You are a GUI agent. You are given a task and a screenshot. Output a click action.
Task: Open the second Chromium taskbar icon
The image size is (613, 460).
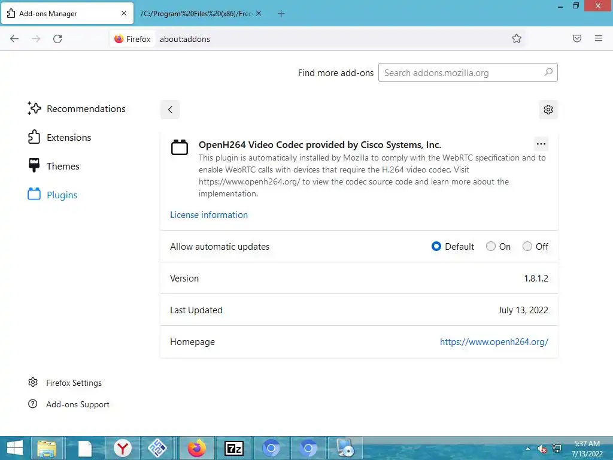[308, 448]
